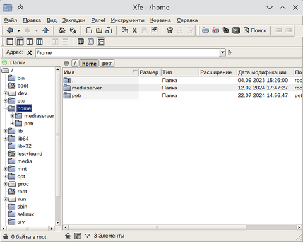Image resolution: width=303 pixels, height=242 pixels.
Task: Open the execute command gears icon
Action: (226, 30)
